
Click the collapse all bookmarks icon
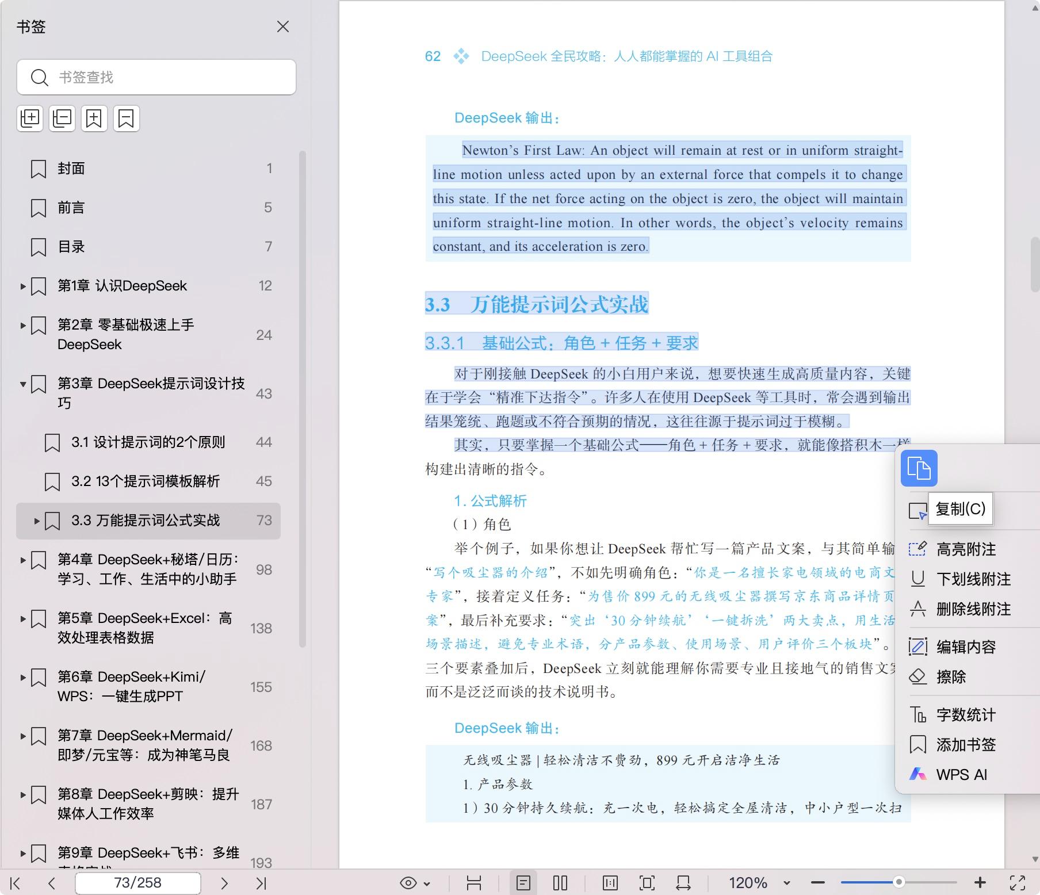[x=62, y=118]
